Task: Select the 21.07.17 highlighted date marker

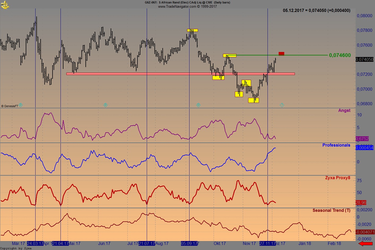Action: (x=147, y=243)
